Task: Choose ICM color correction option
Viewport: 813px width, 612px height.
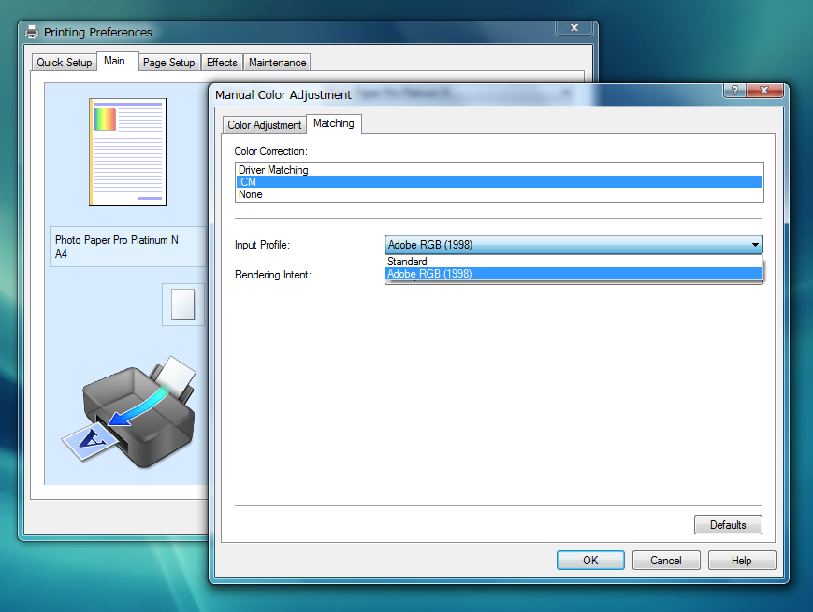Action: (248, 182)
